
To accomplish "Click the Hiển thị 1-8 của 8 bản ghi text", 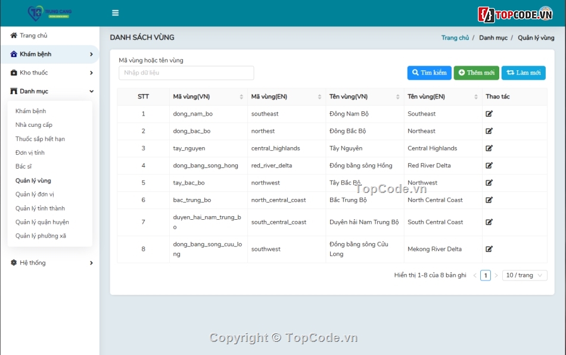I will [430, 275].
